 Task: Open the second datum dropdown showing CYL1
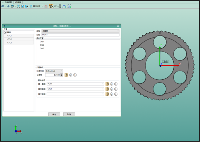[x=75, y=89]
